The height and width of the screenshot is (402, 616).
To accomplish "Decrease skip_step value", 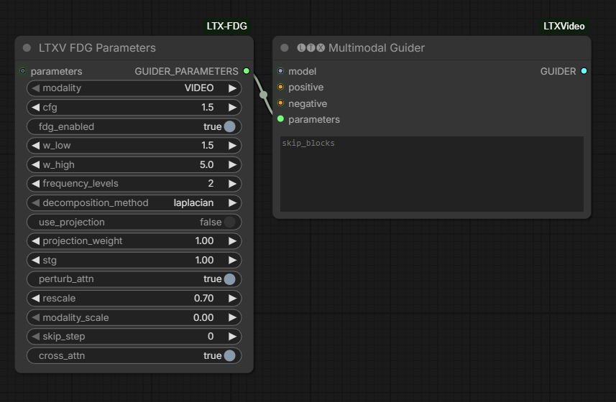I will (x=36, y=337).
